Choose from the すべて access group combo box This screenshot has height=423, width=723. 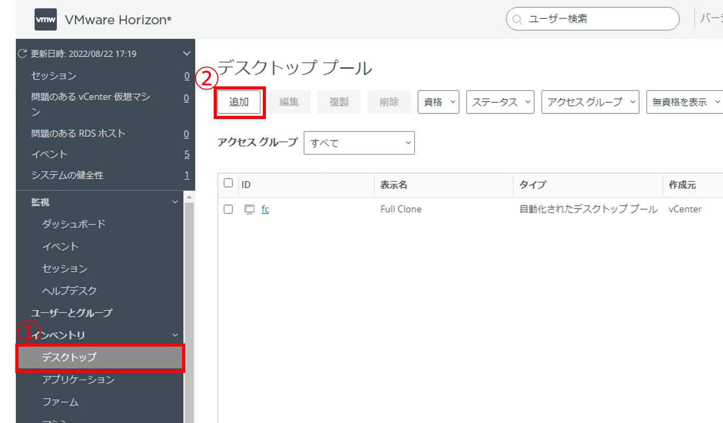click(x=359, y=143)
